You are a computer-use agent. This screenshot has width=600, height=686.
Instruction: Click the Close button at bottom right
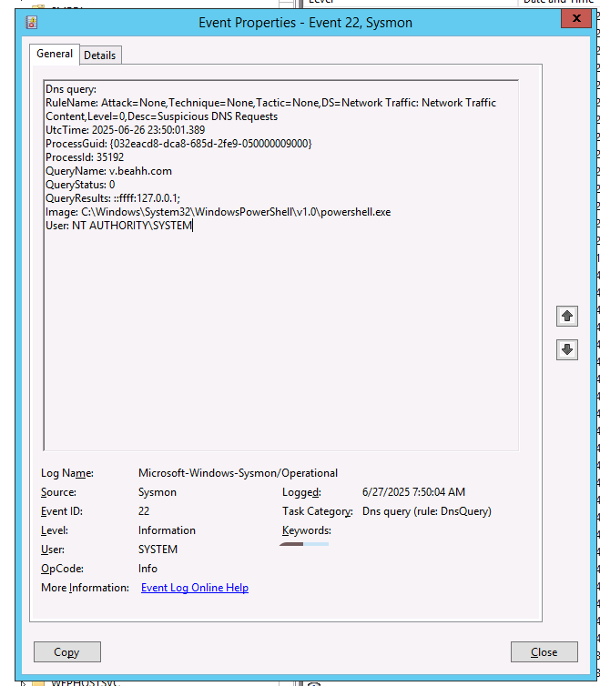(544, 651)
